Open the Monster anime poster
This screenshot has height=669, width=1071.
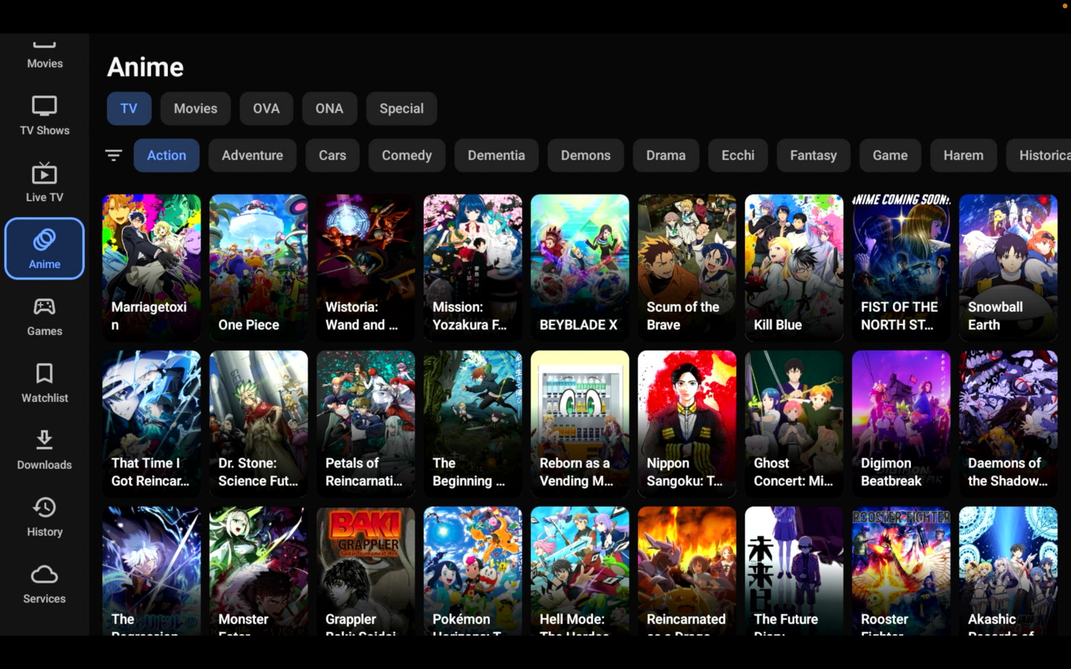[x=259, y=571]
